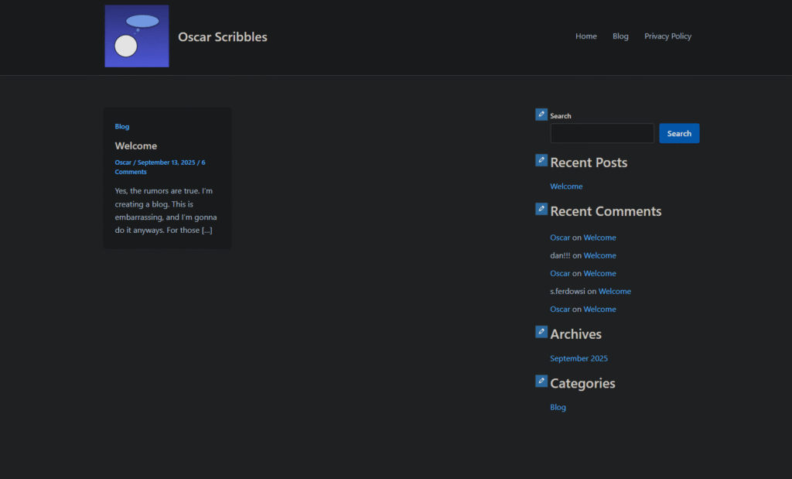Open the 6 Comments link on post
Viewport: 792px width, 479px height.
[131, 172]
